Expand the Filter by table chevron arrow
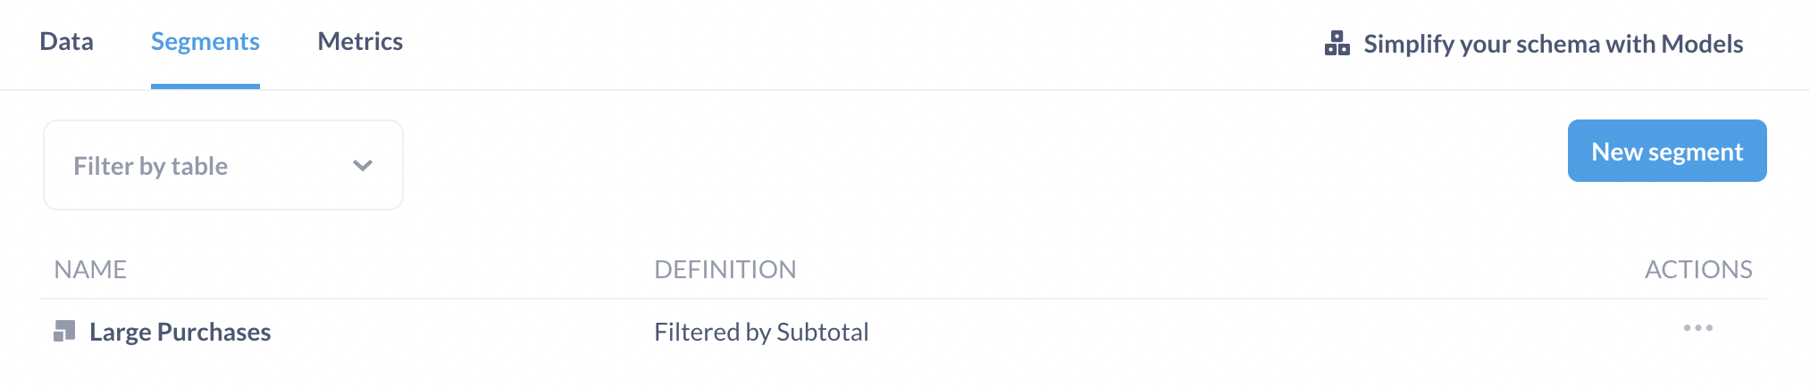This screenshot has height=387, width=1810. click(362, 166)
